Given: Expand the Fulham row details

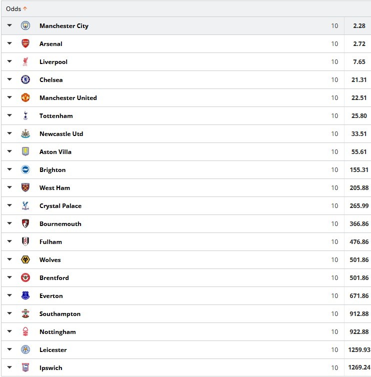Looking at the screenshot, I should coord(9,242).
